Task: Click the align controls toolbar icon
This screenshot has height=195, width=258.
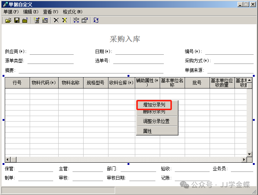Action: coord(76,20)
